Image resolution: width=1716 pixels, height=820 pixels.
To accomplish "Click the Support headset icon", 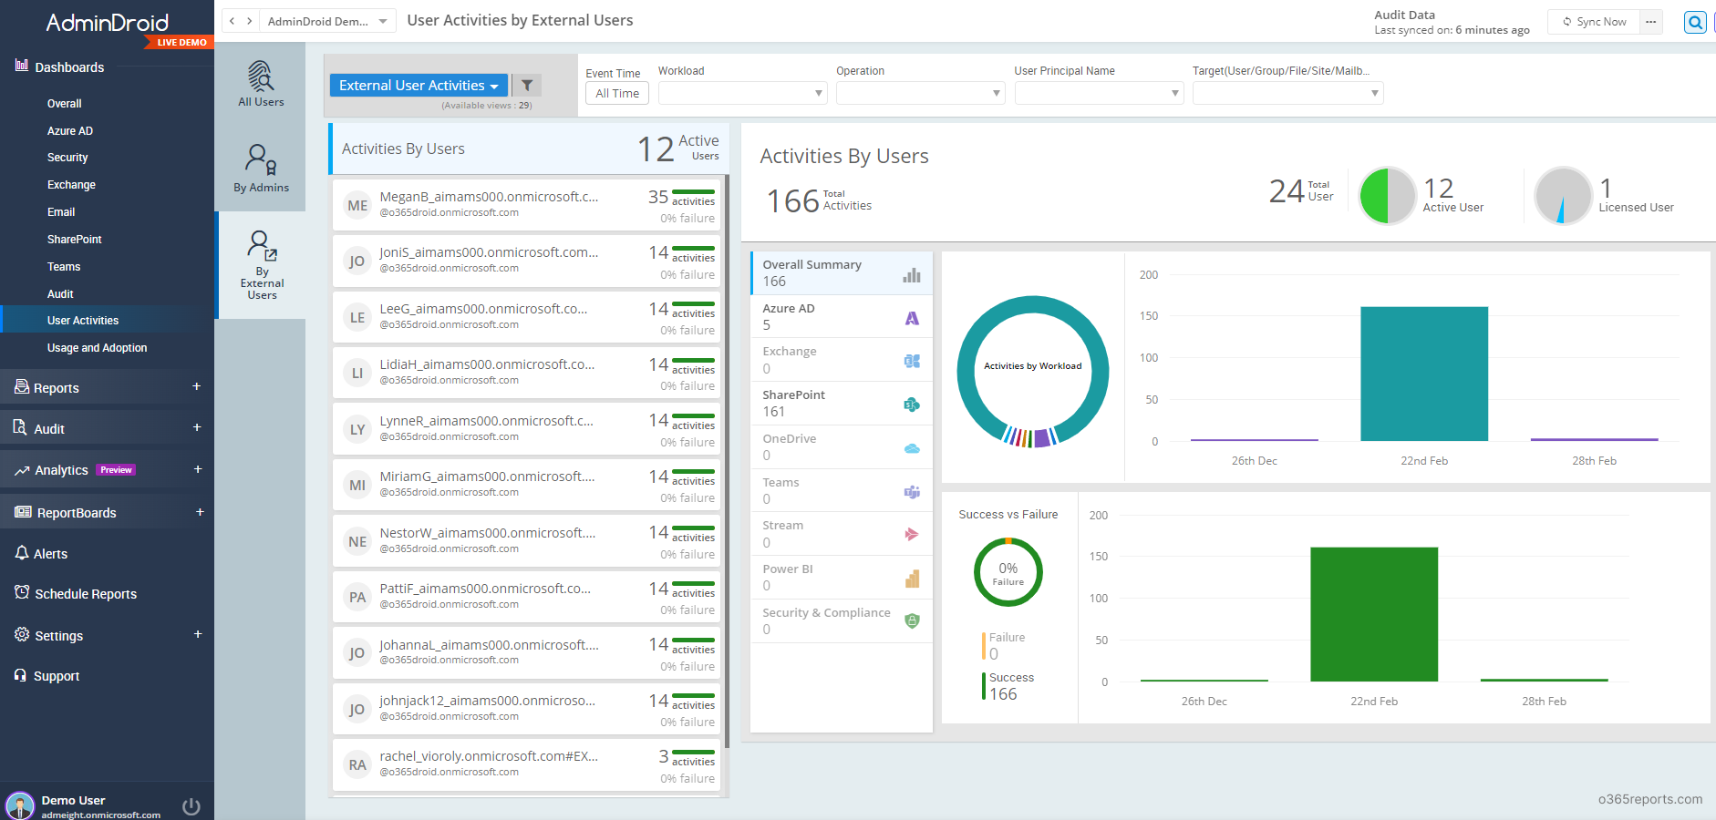I will click(21, 675).
